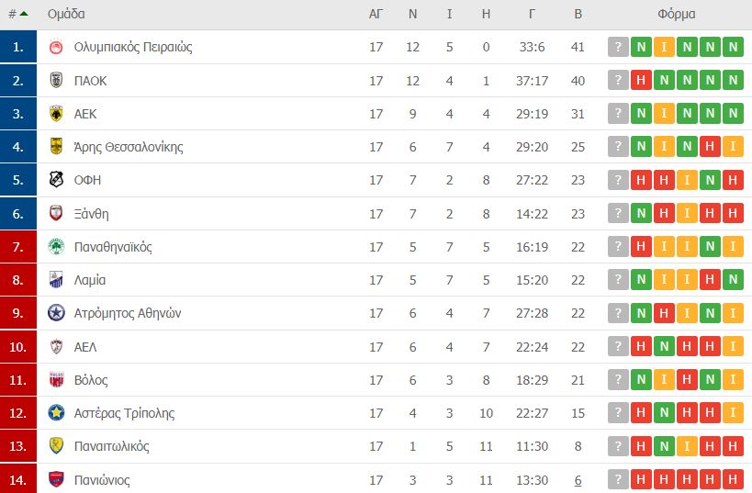
Task: Click the Olympiacos Piraeus club crest
Action: [x=56, y=47]
